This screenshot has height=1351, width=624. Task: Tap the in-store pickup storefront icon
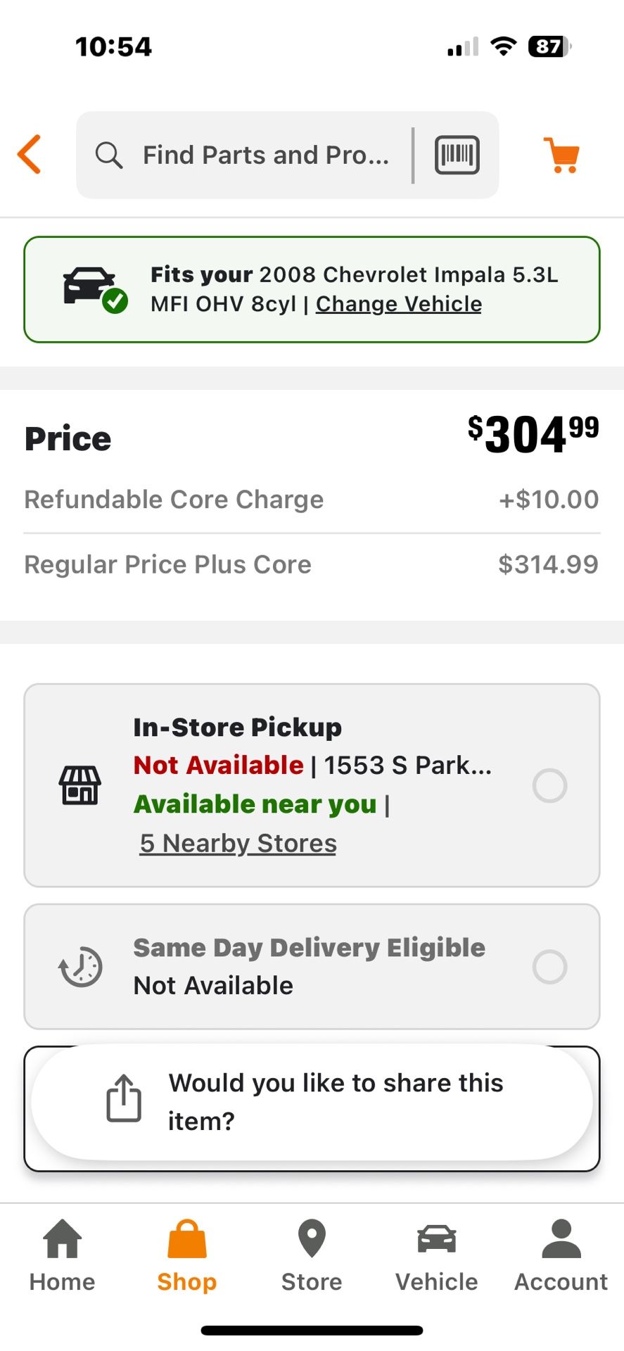click(x=79, y=785)
